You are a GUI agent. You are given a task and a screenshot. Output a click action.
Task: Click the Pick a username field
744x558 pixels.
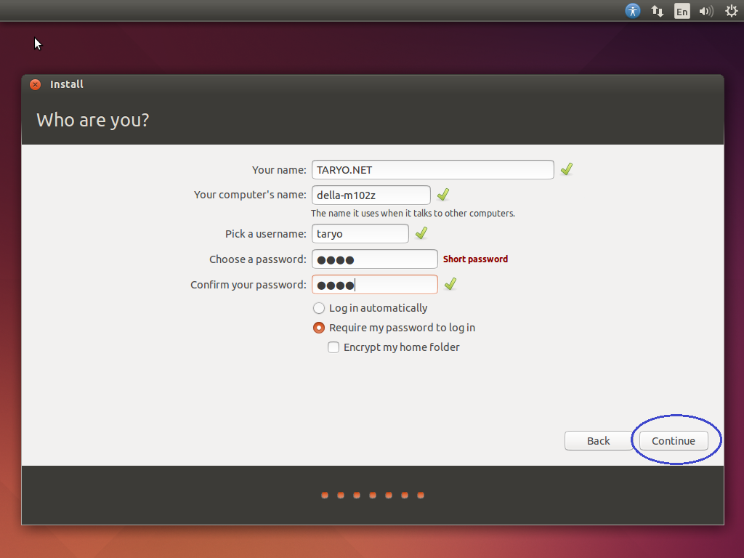(x=360, y=233)
